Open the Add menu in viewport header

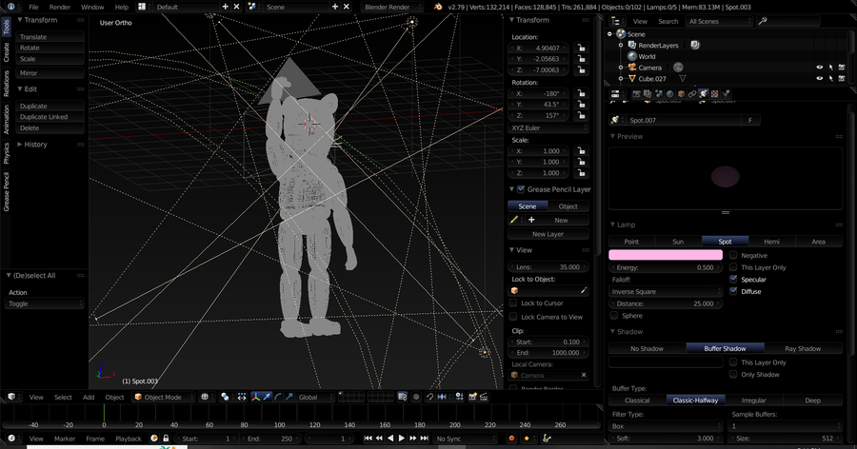click(89, 397)
